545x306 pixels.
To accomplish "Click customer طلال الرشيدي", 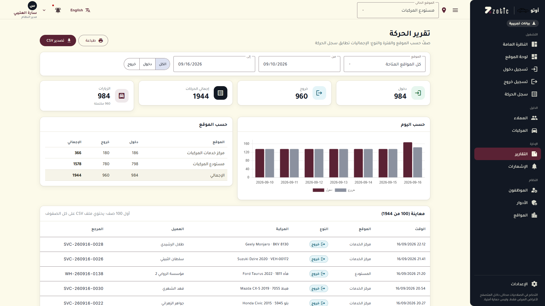I will click(172, 244).
